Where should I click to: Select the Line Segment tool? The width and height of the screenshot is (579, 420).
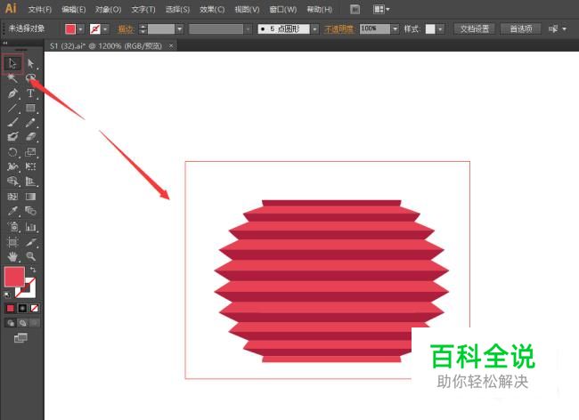[12, 108]
